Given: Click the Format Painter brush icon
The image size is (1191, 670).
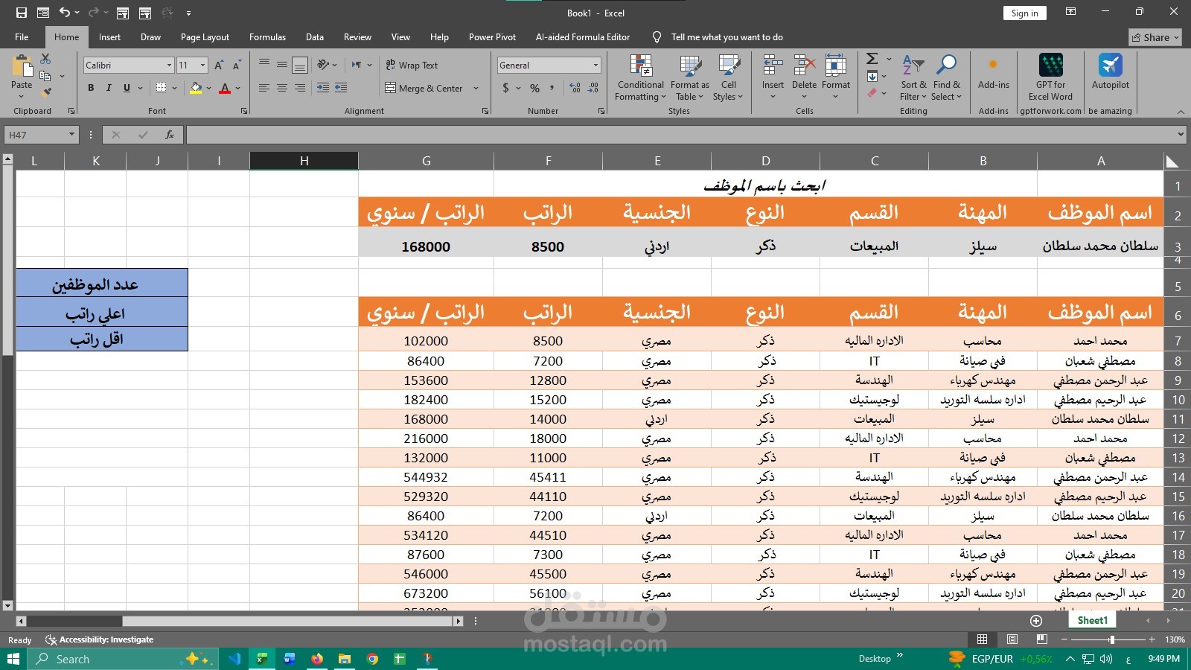Looking at the screenshot, I should coord(46,92).
